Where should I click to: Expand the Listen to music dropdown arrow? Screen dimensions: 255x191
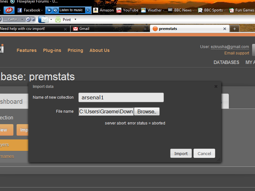(x=88, y=10)
